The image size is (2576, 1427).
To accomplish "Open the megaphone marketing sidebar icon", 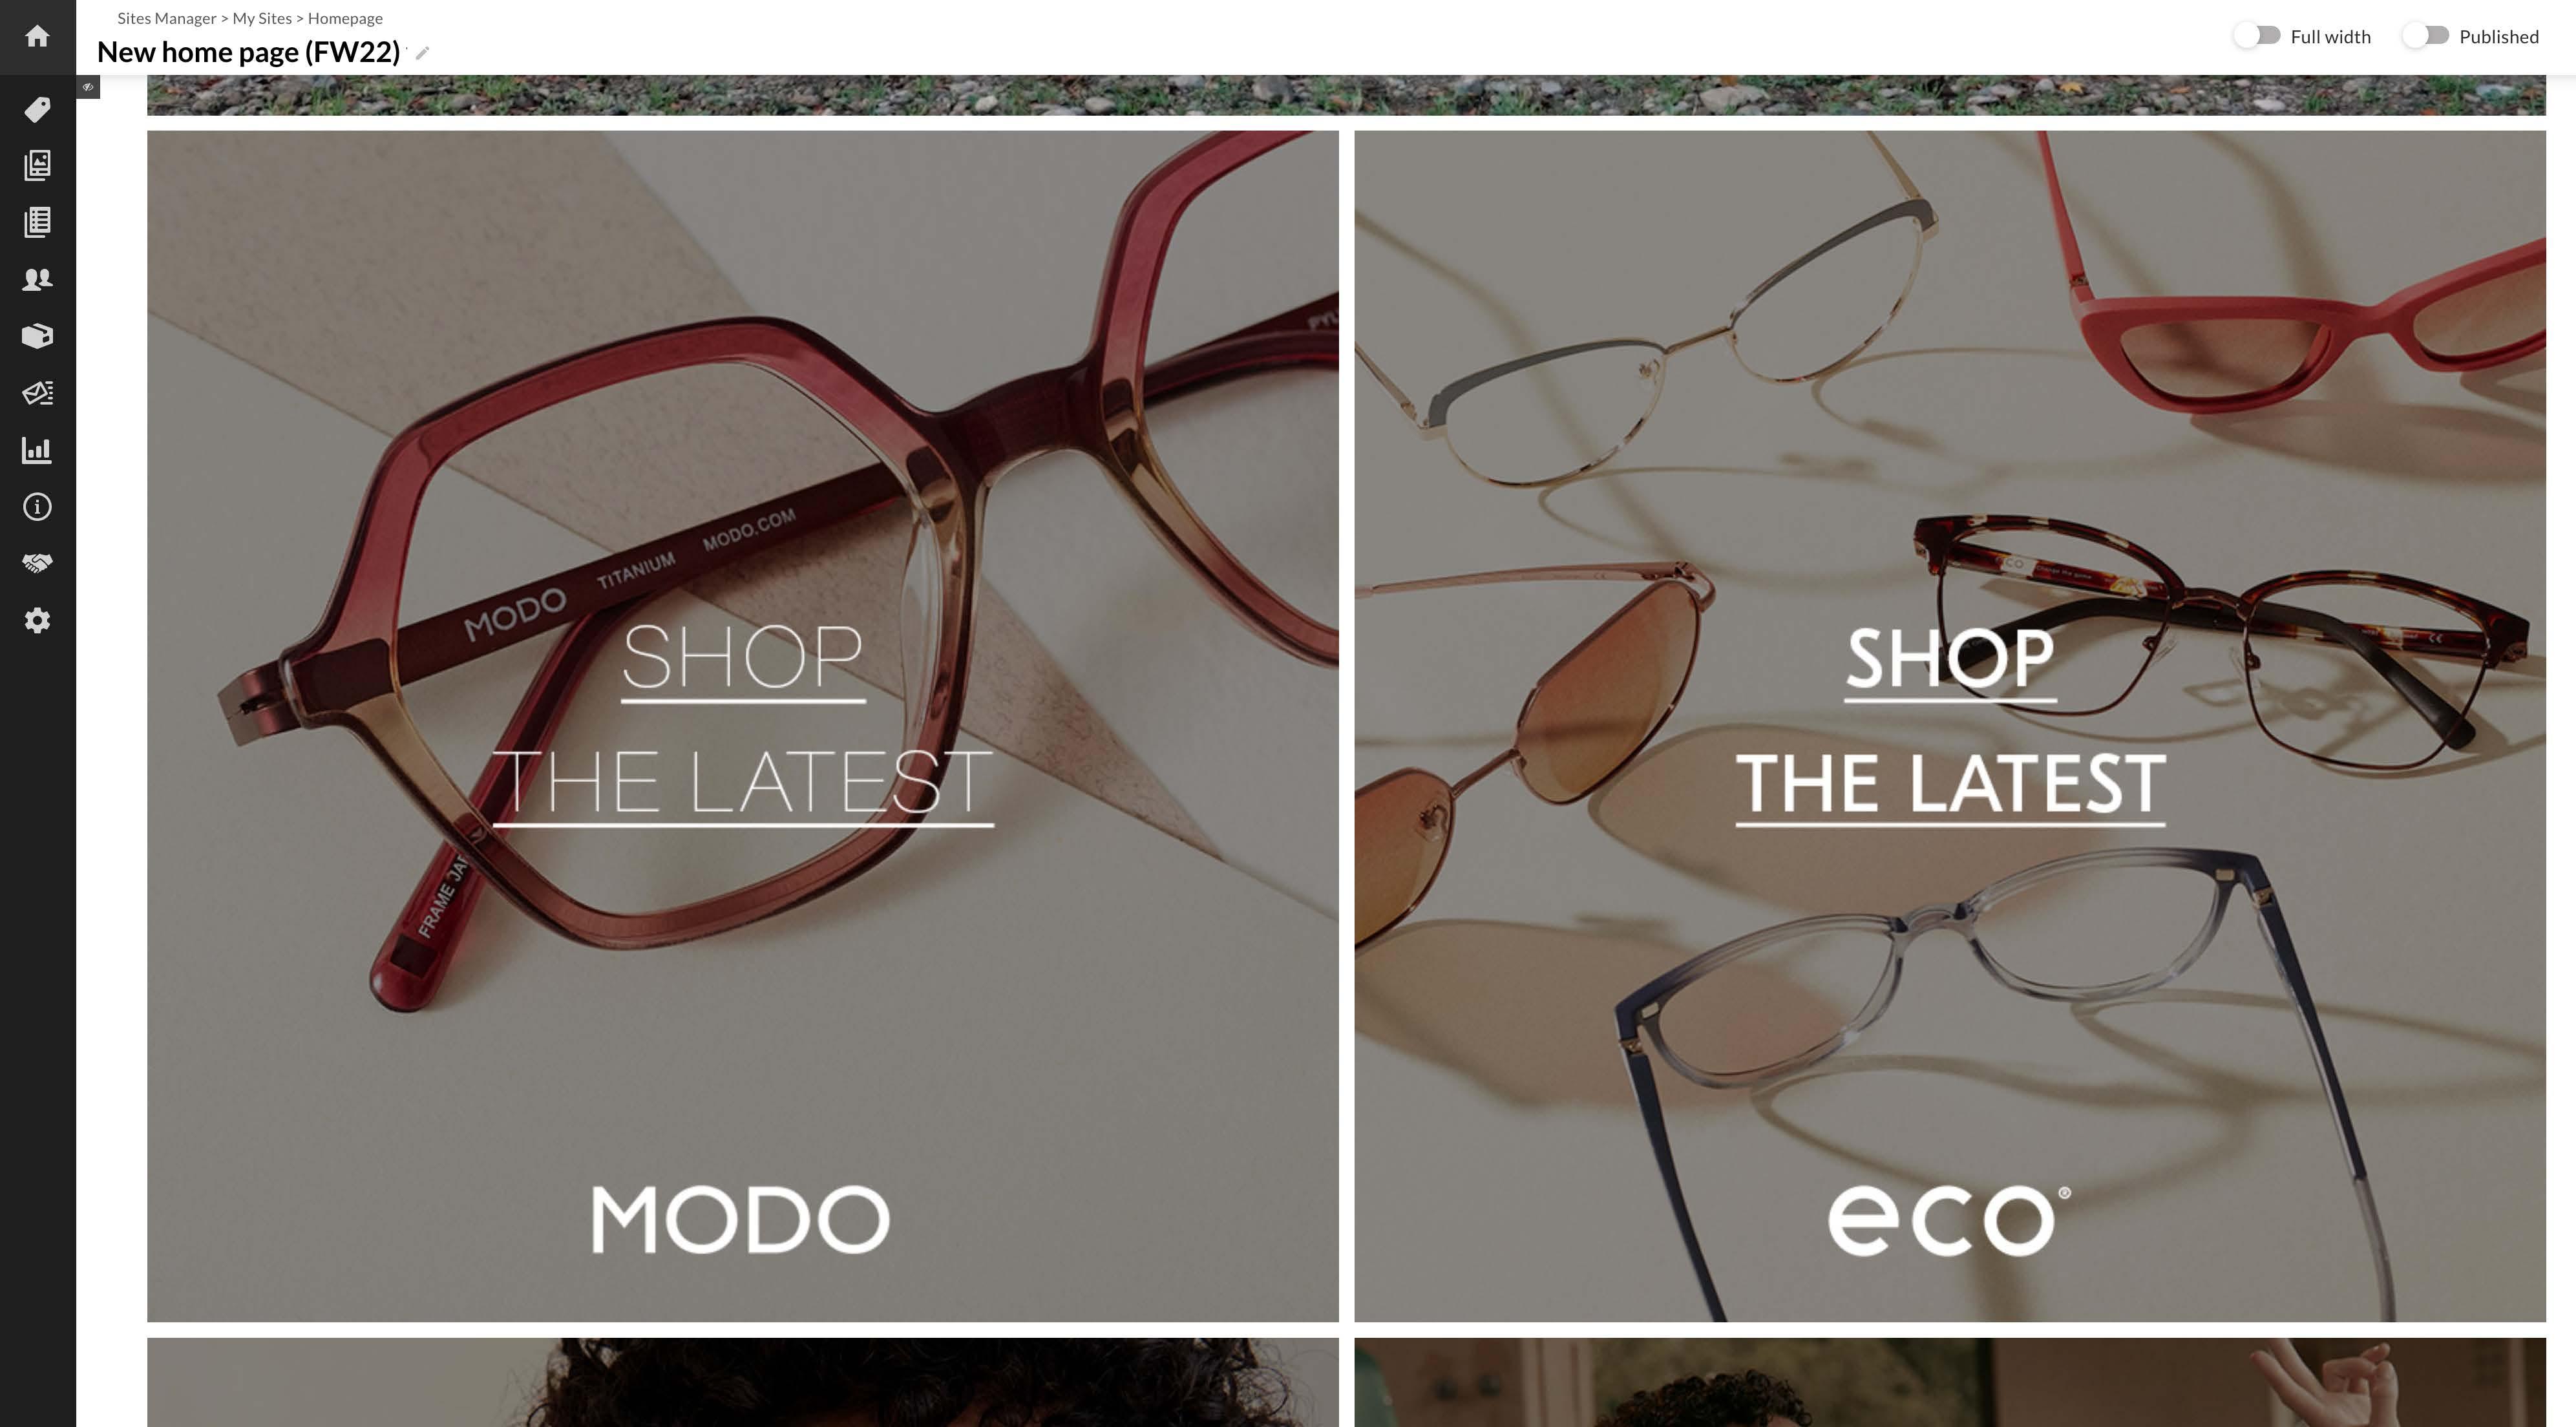I will (x=37, y=393).
